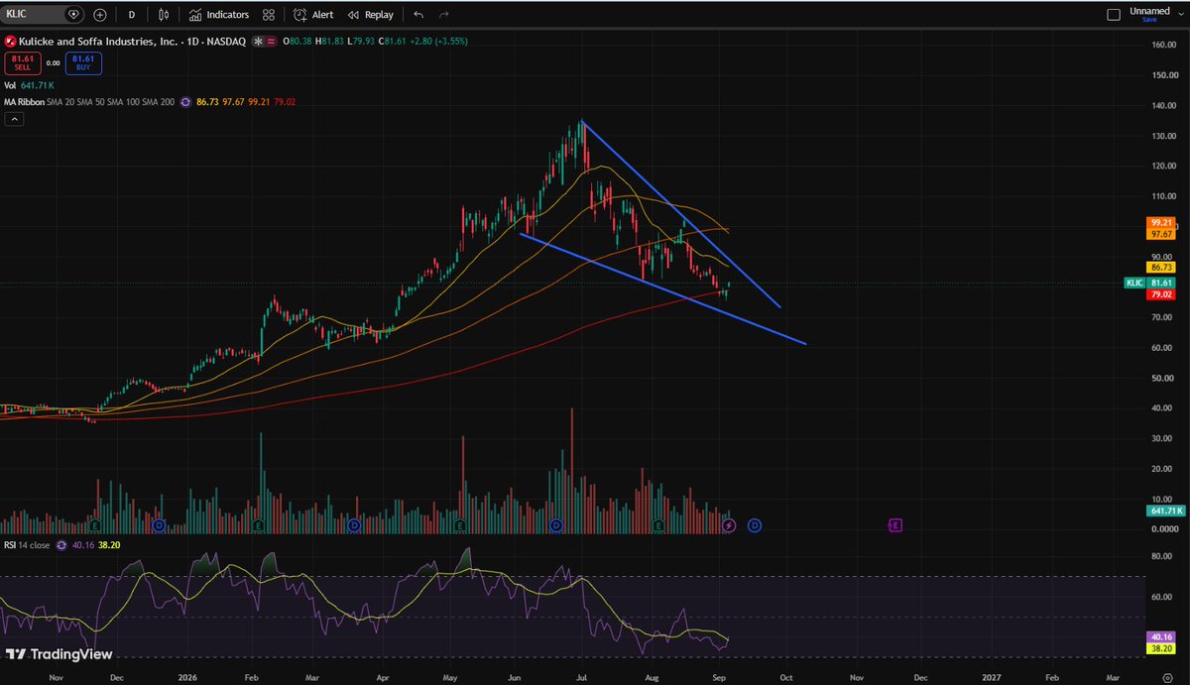
Task: Click the RSI purple refresh icon
Action: click(62, 545)
